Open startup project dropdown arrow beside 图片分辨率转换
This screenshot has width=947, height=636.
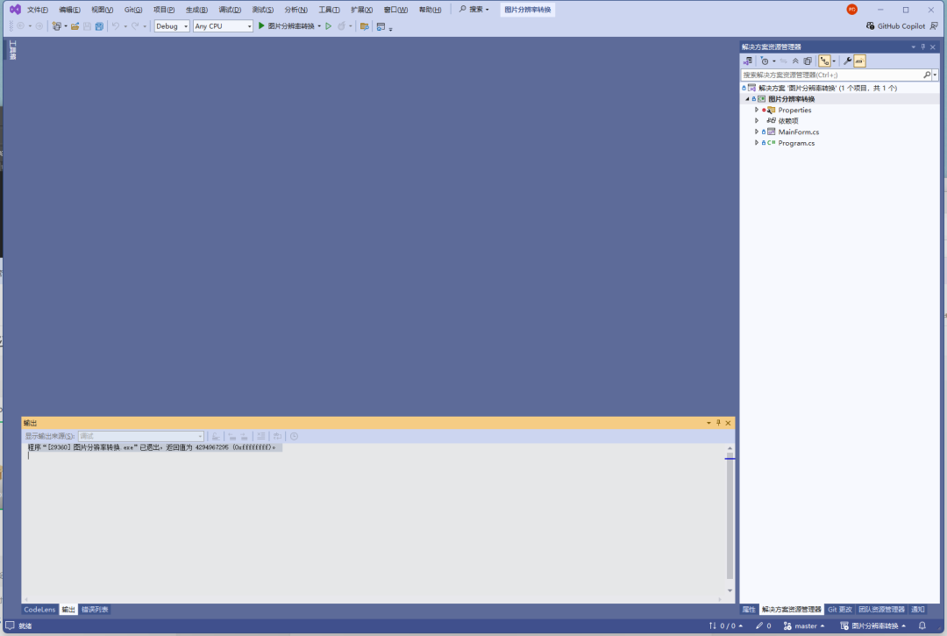319,26
